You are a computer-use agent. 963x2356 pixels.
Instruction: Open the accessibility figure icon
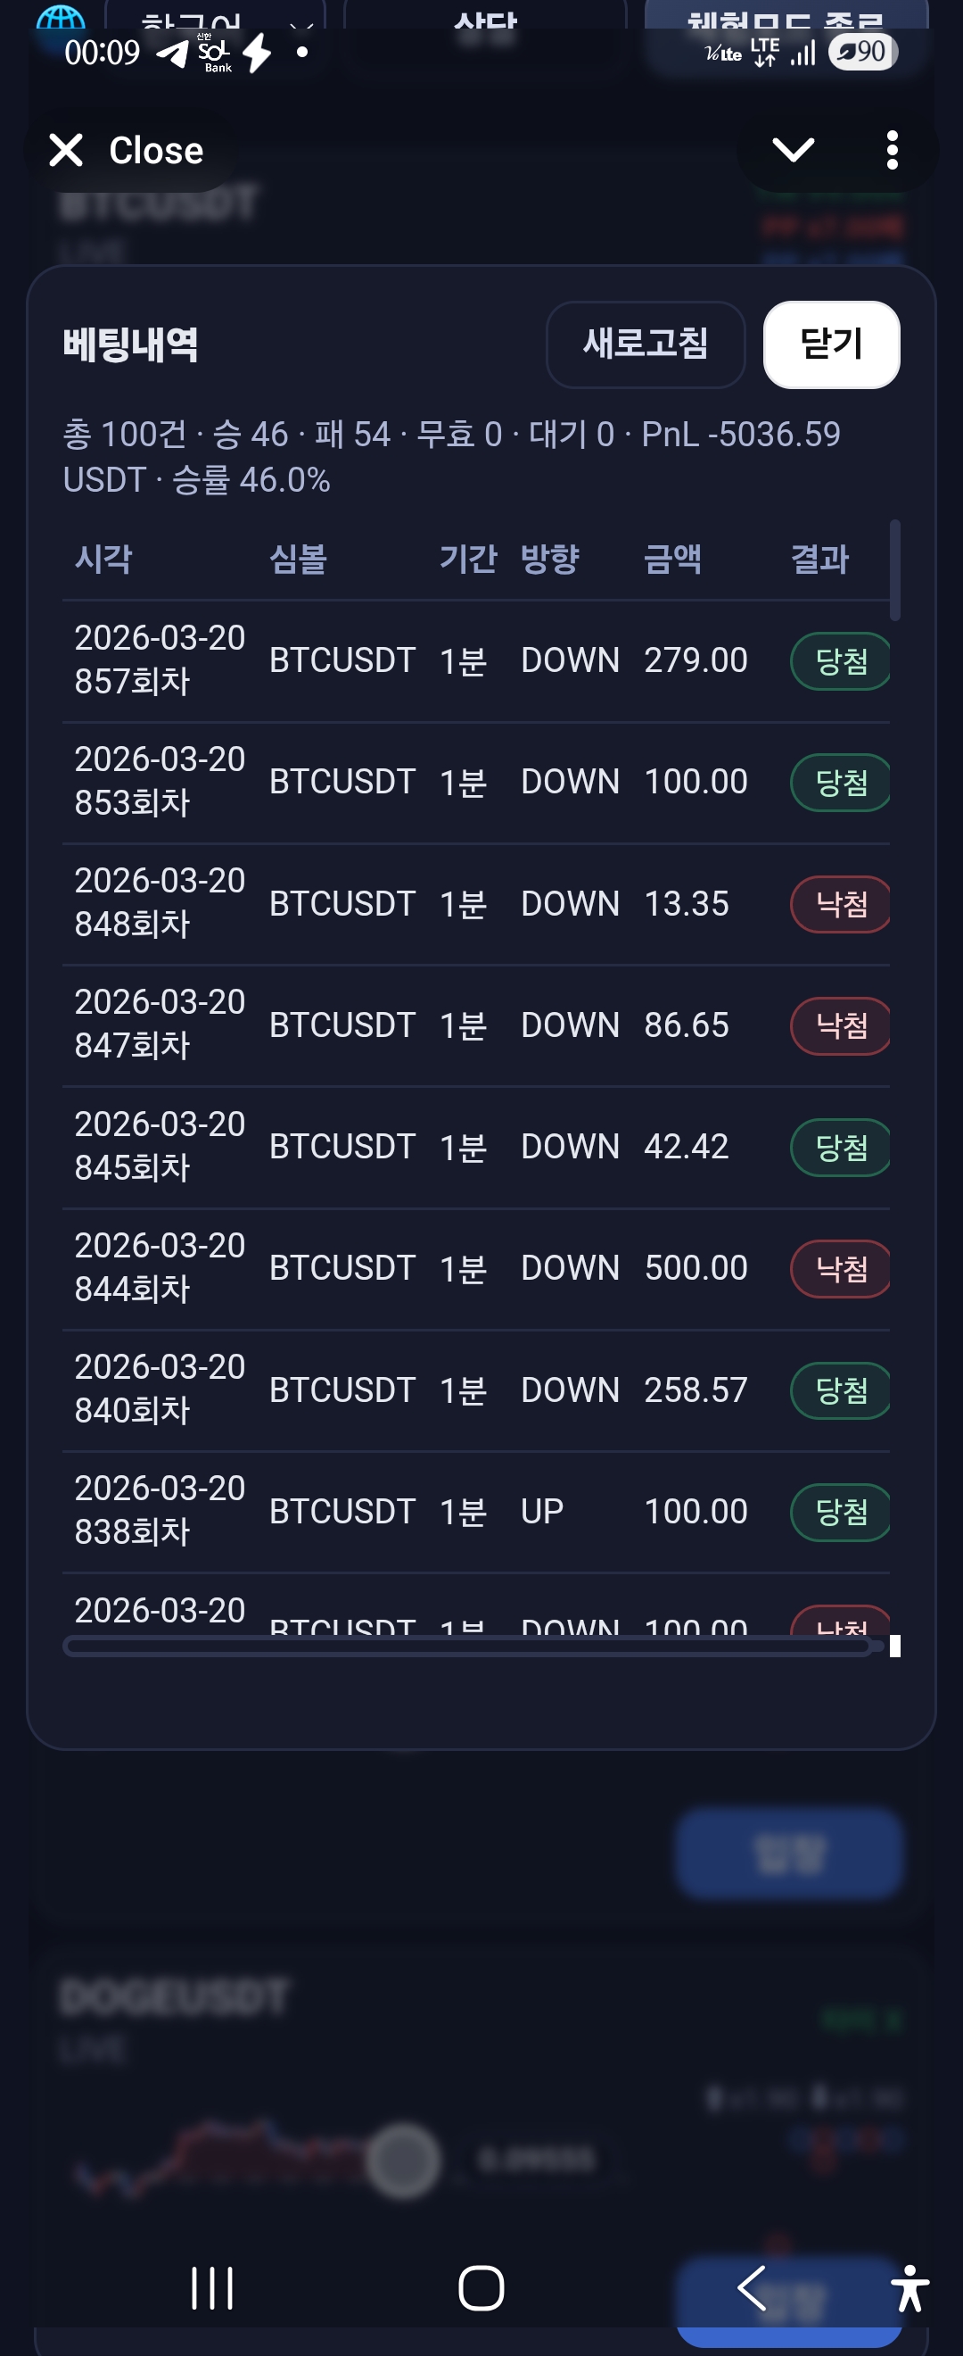tap(909, 2287)
